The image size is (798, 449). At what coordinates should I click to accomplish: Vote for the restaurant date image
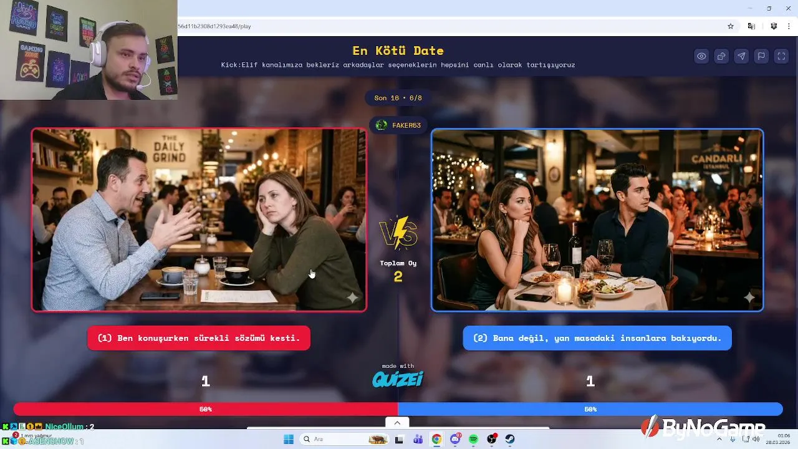coord(597,220)
